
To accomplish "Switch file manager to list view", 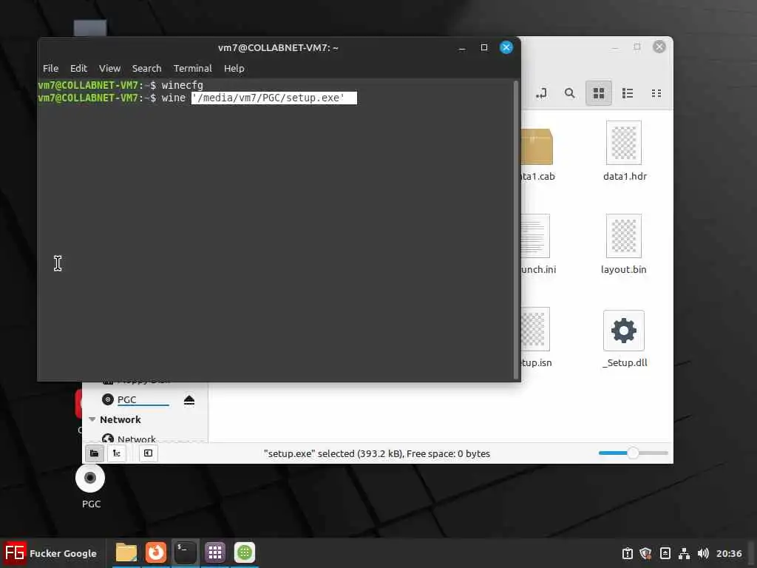I will point(628,93).
